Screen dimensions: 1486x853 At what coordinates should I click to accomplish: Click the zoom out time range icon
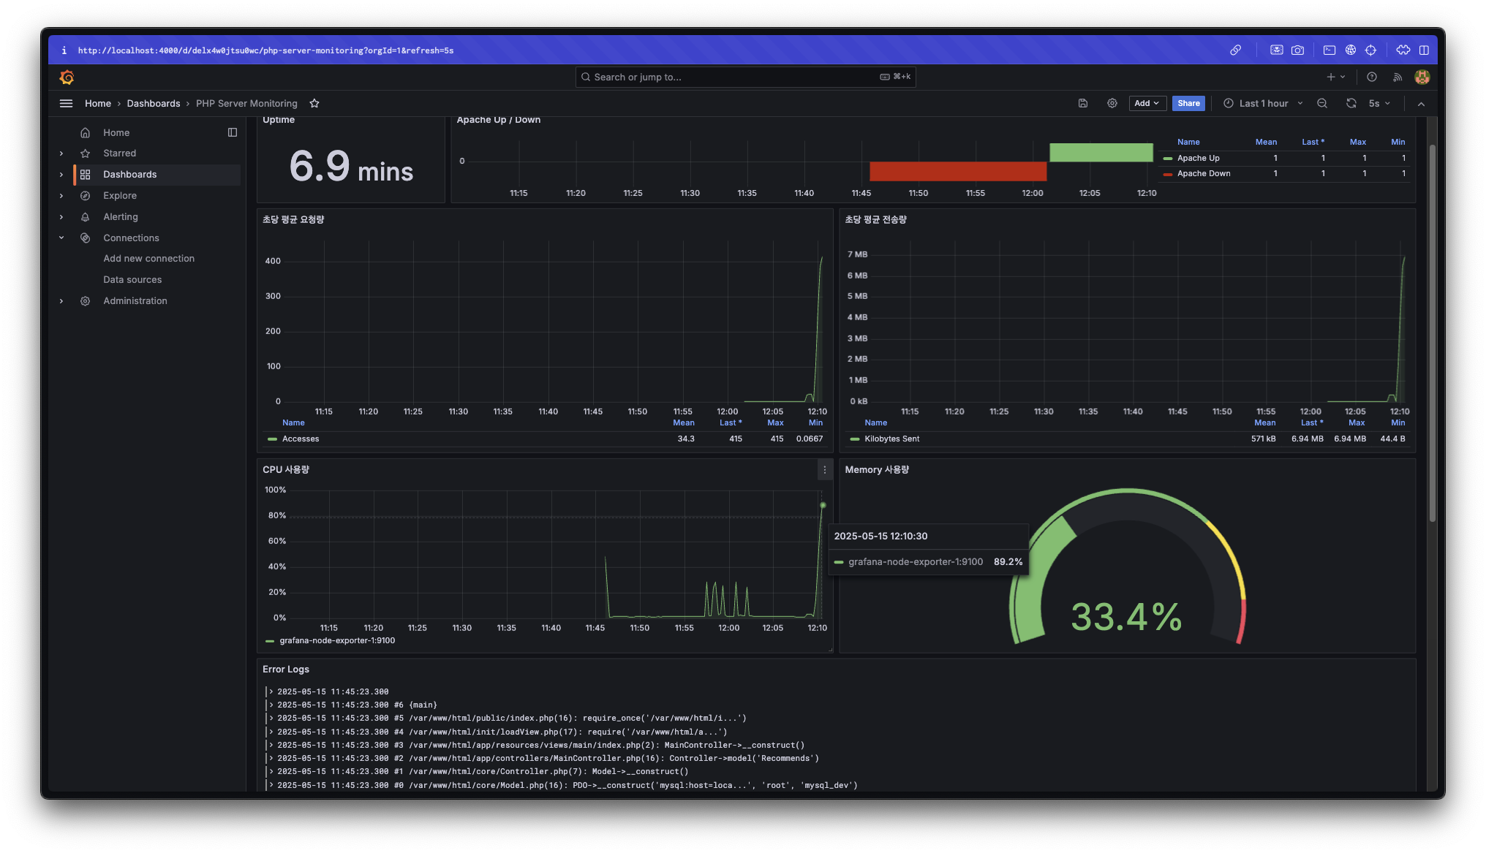click(1322, 103)
